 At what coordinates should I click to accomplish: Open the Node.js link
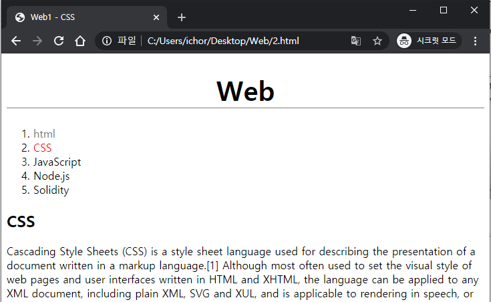51,176
